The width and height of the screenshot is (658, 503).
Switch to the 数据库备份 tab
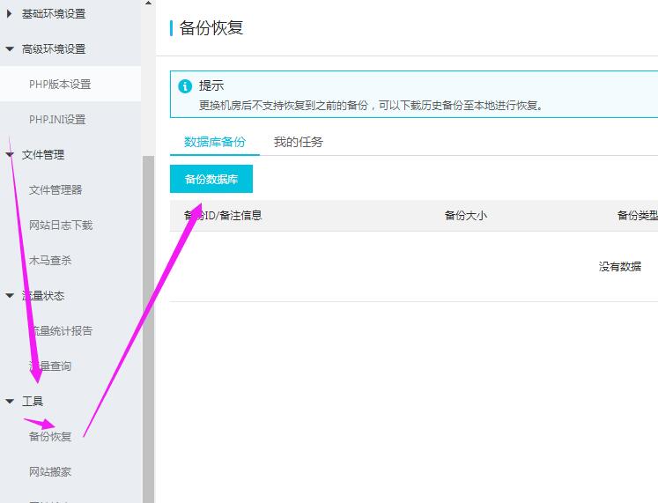215,142
